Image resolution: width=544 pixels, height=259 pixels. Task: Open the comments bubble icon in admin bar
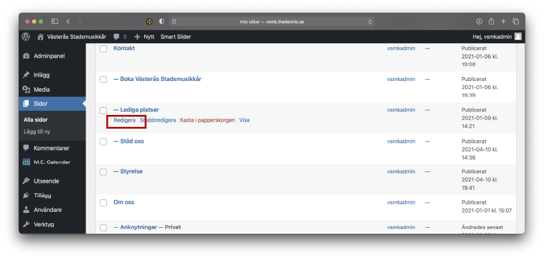coord(117,37)
